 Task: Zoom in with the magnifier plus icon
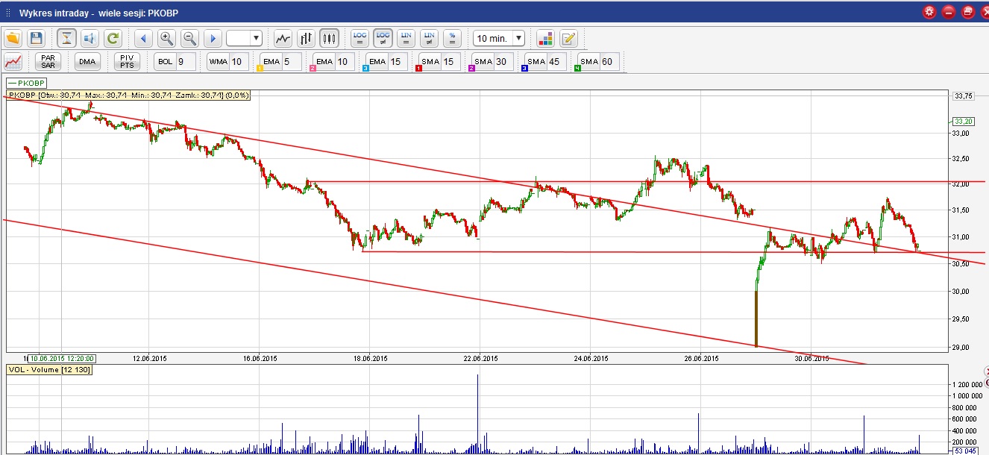coord(166,38)
